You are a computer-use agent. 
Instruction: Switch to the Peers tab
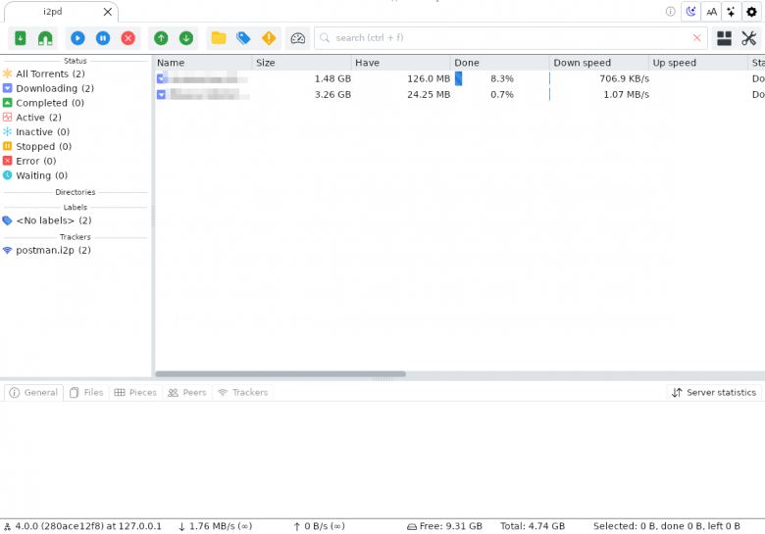[x=187, y=392]
